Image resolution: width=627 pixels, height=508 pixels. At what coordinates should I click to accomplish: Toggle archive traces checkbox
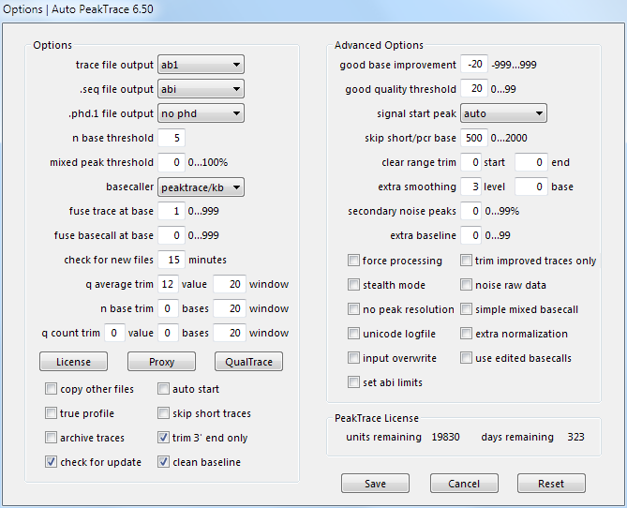point(51,438)
